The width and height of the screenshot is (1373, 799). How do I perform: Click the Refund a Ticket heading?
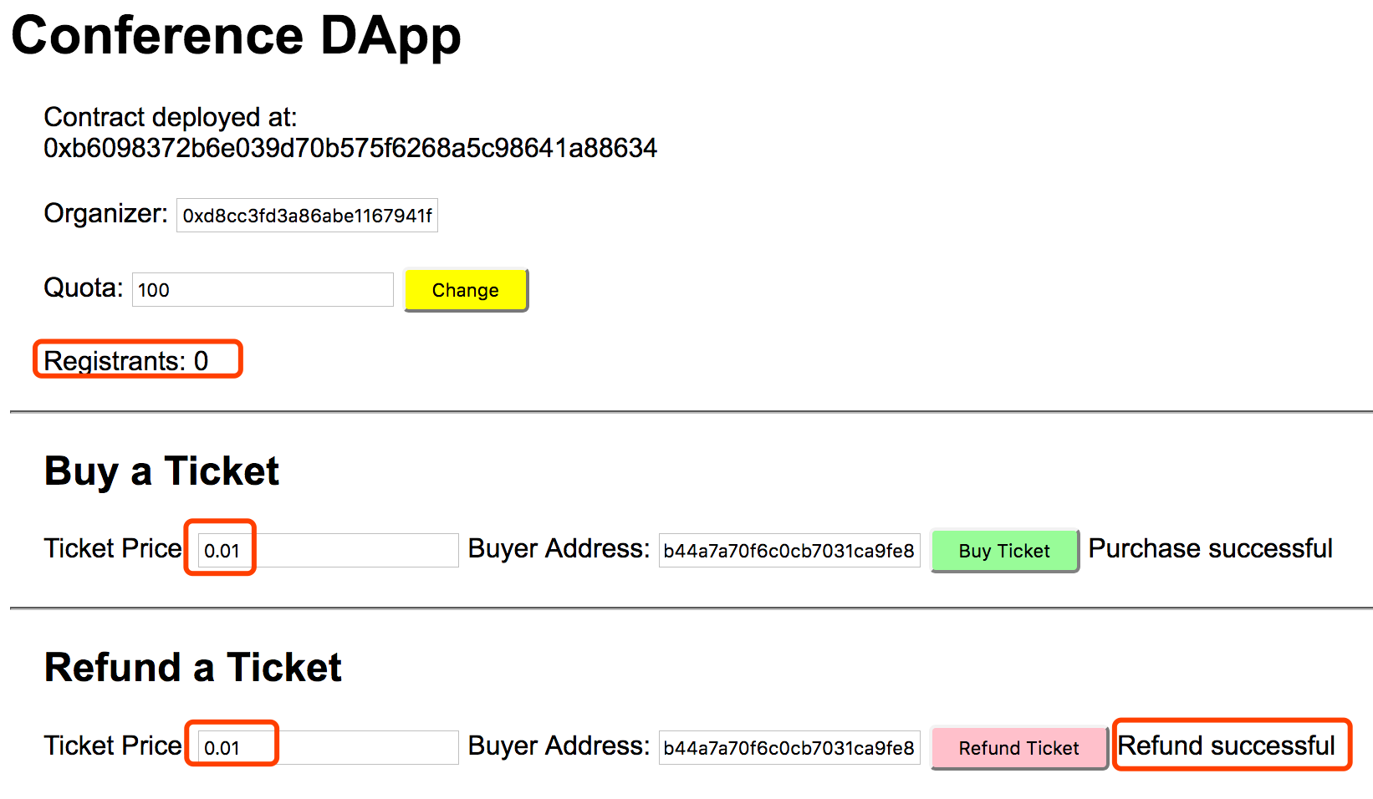click(x=193, y=668)
